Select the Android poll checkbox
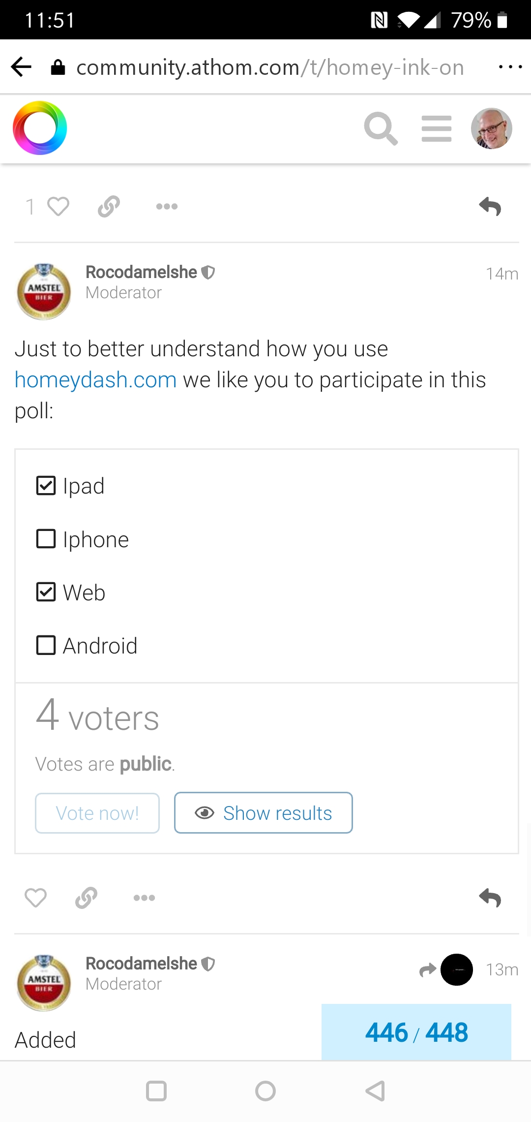Viewport: 531px width, 1122px height. pyautogui.click(x=46, y=645)
